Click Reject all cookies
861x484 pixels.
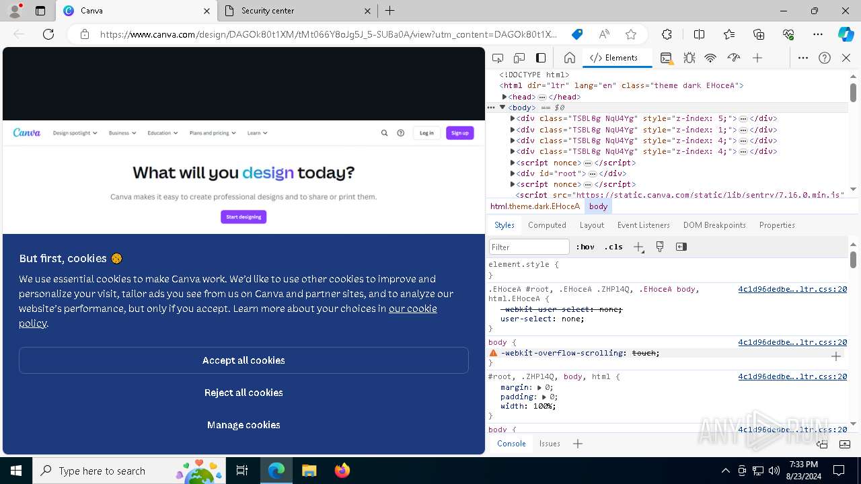point(244,393)
